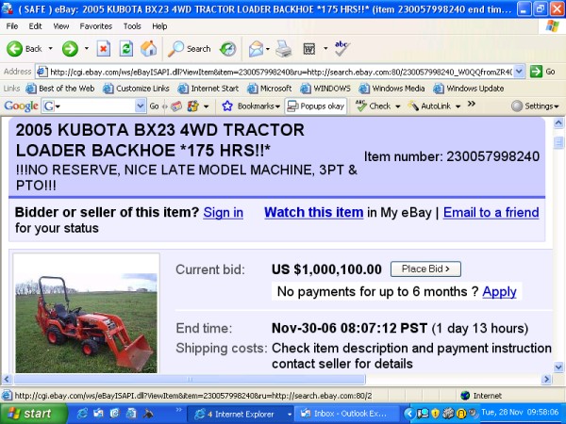Go to the Home page icon
Image resolution: width=566 pixels, height=424 pixels.
(x=149, y=49)
